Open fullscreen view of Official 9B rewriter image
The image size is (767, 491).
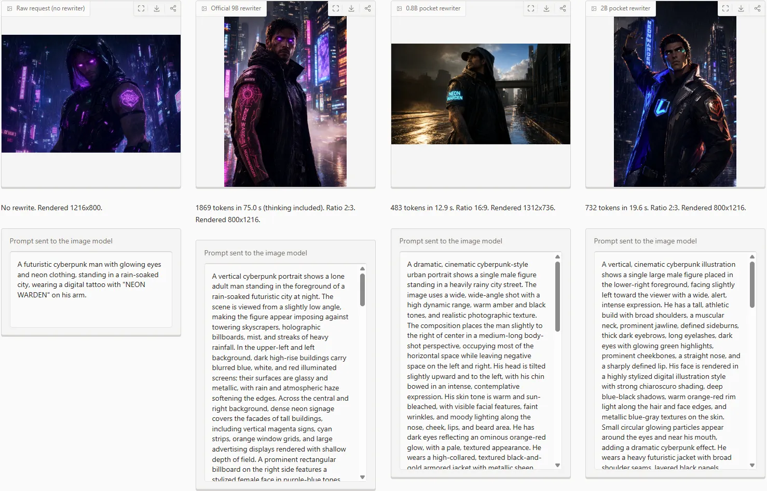point(336,8)
